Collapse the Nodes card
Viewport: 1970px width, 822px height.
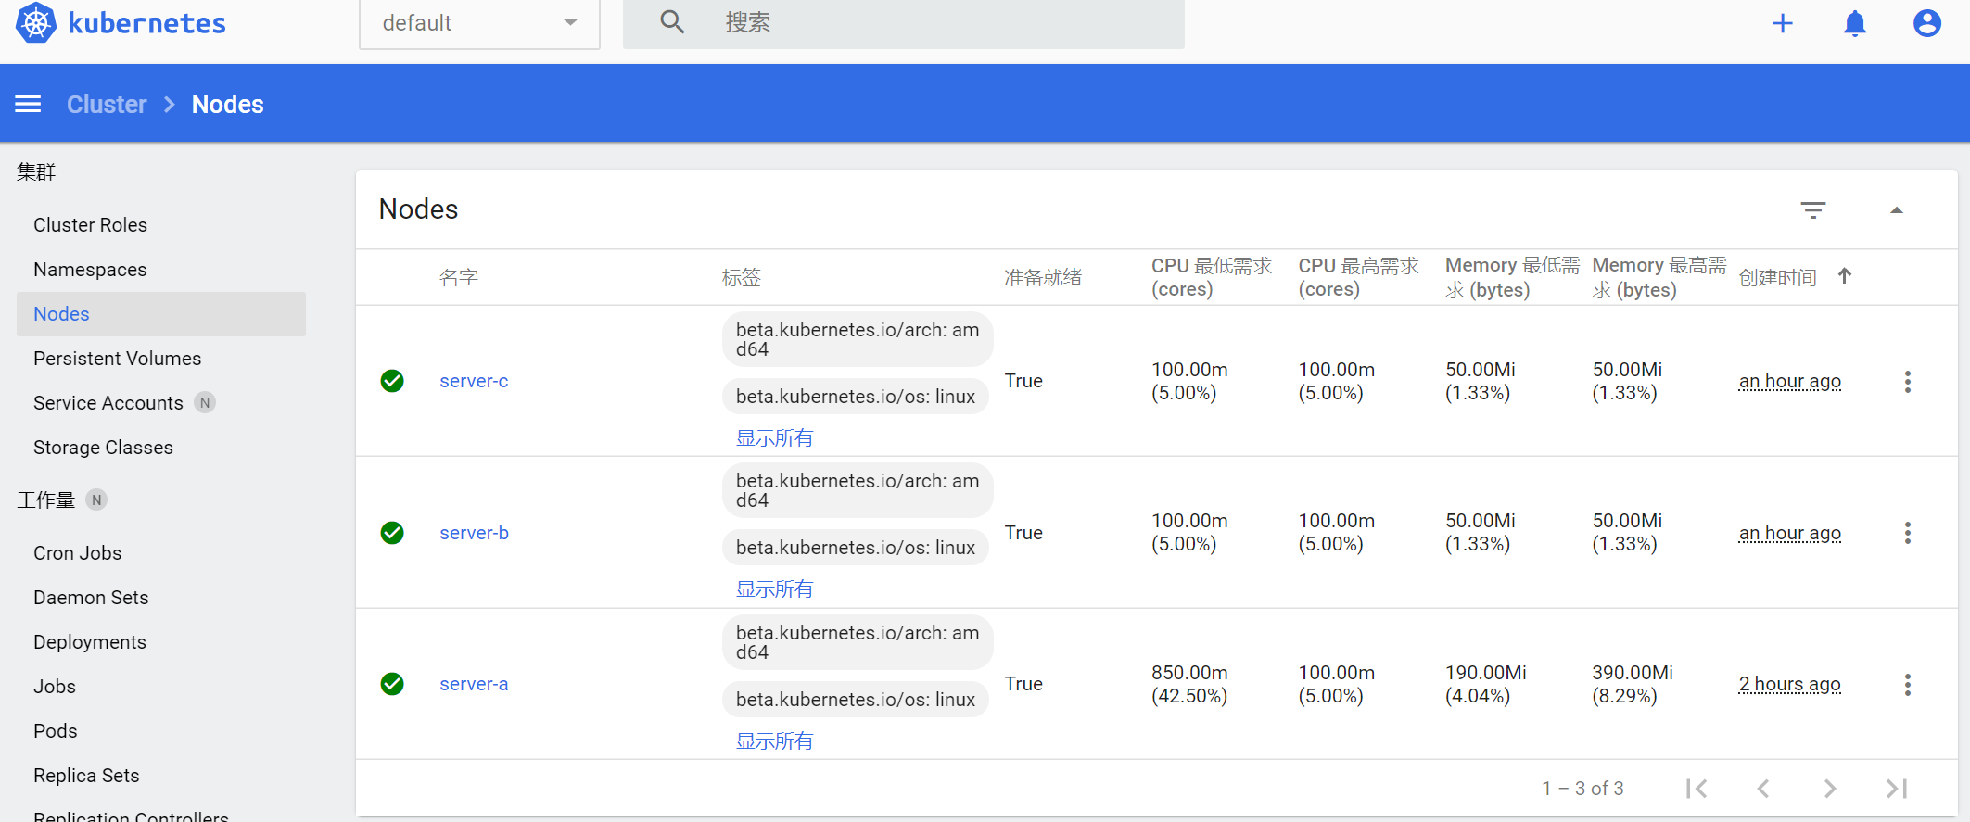point(1896,210)
